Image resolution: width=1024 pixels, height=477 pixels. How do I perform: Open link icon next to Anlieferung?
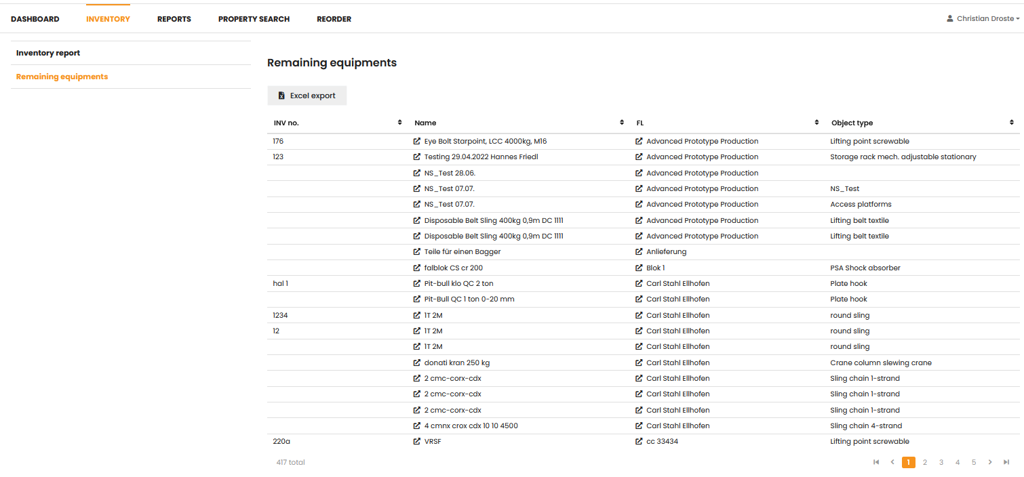point(639,252)
